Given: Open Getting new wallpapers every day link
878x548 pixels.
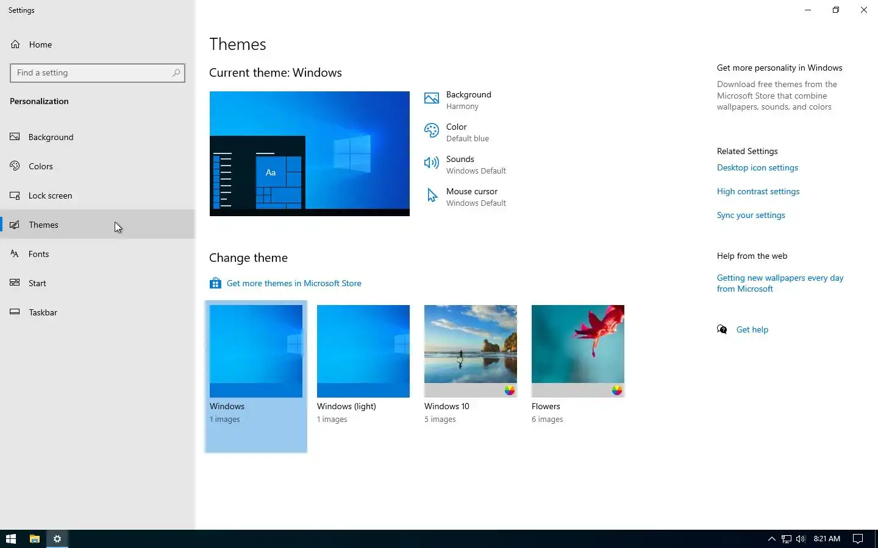Looking at the screenshot, I should coord(780,283).
